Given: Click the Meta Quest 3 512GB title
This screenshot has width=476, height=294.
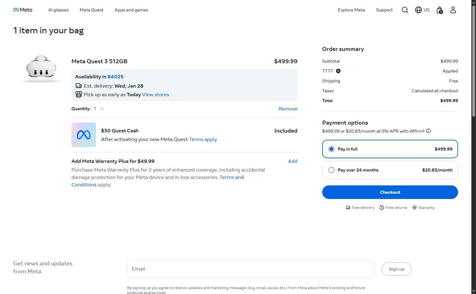Looking at the screenshot, I should [99, 61].
